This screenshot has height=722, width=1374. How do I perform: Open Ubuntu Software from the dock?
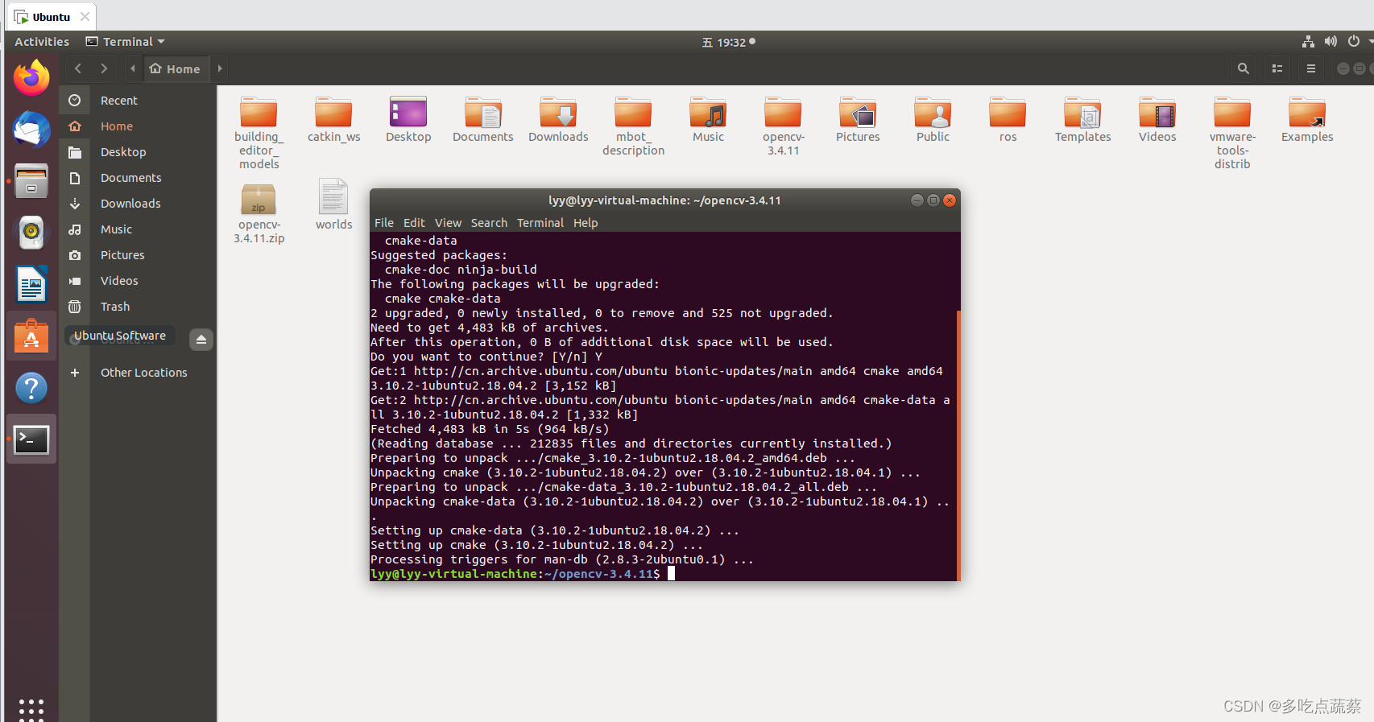coord(31,336)
